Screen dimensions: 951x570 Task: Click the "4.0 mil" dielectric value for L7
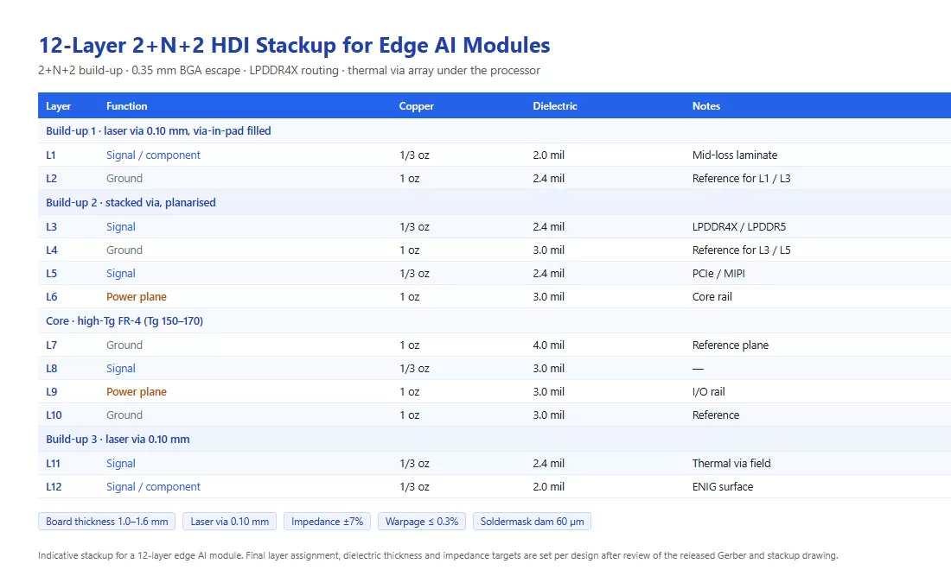(549, 345)
